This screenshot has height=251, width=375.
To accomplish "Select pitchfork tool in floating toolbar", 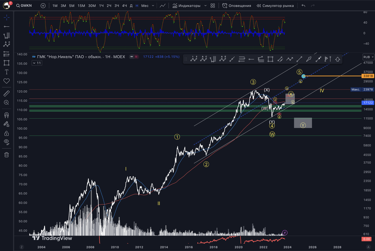I will coord(213,59).
